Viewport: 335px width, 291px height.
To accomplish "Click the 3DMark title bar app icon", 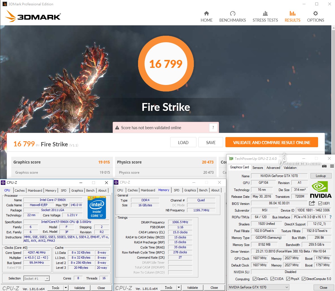I will tap(5, 4).
